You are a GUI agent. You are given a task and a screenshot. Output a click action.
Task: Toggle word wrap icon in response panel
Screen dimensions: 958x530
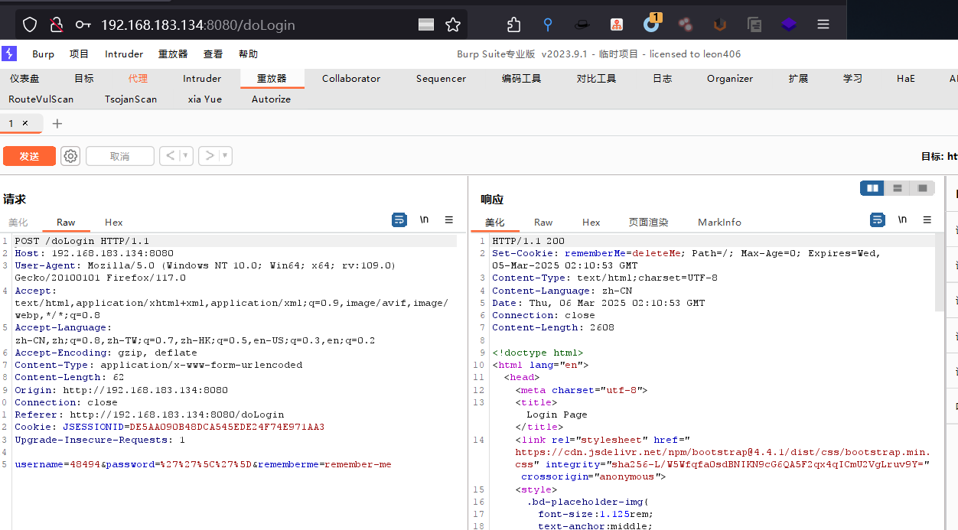878,220
